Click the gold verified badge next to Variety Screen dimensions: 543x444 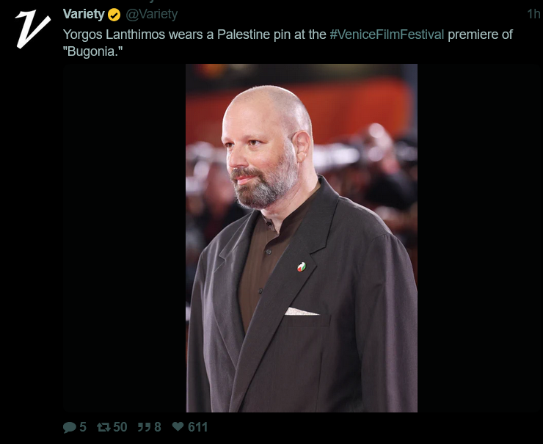coord(114,15)
